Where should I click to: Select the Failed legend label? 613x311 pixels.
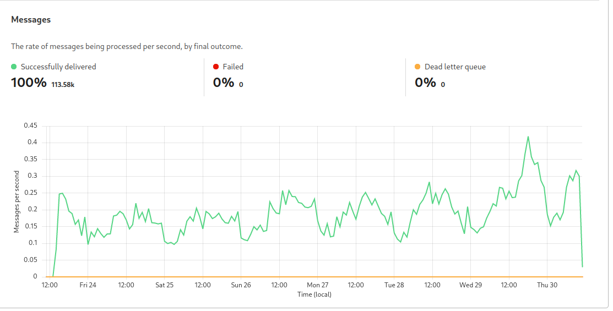(233, 67)
